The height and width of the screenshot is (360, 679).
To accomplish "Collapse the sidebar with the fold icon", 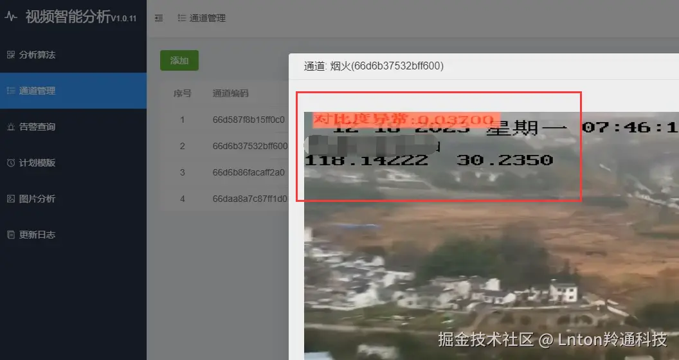I will [159, 18].
